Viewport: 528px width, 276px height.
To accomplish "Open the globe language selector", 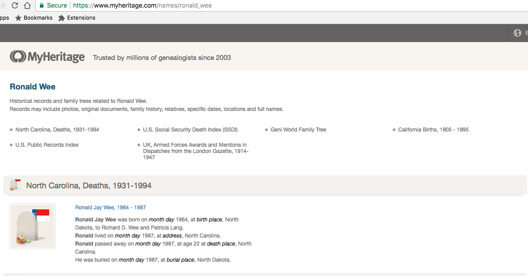I will click(x=517, y=33).
